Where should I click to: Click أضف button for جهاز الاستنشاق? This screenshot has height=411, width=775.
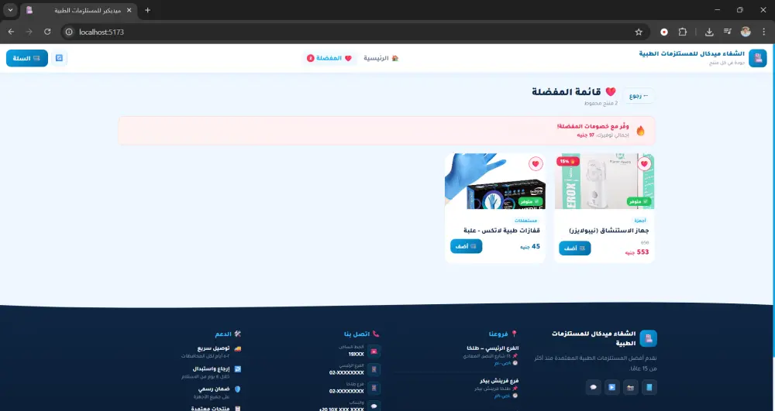[575, 248]
